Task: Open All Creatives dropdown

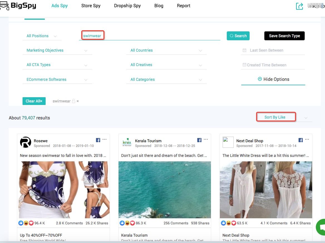Action: [166, 65]
